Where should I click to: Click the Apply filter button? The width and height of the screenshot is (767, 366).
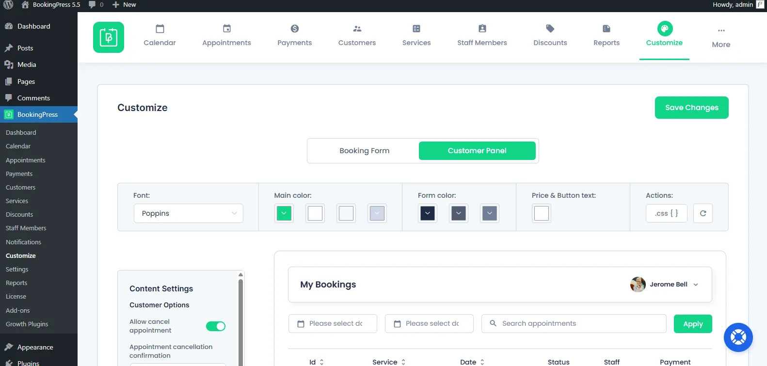coord(693,324)
